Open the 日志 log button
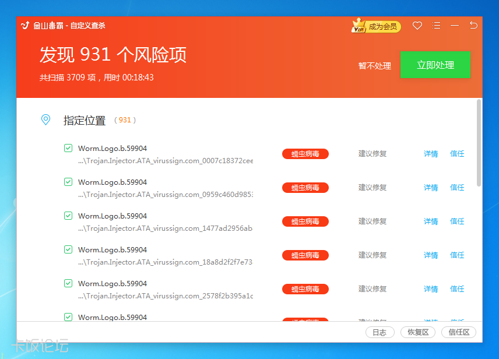Image resolution: width=499 pixels, height=359 pixels. coord(379,332)
